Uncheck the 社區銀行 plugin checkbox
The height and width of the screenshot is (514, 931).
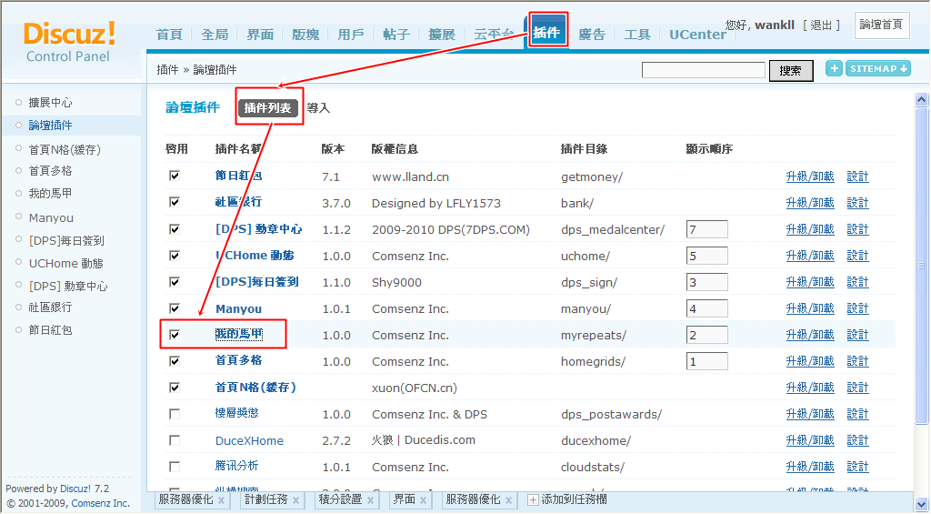(175, 202)
